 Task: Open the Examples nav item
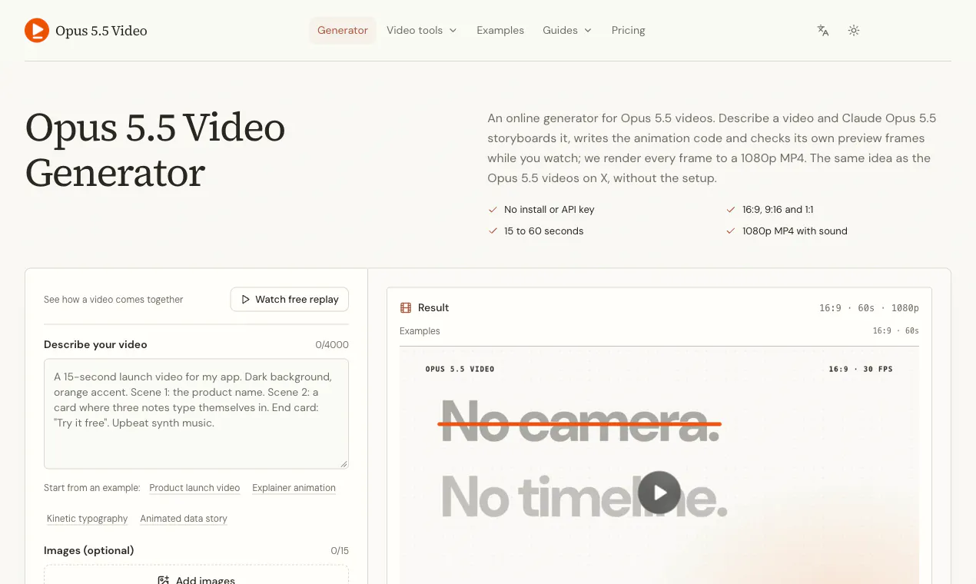(500, 31)
